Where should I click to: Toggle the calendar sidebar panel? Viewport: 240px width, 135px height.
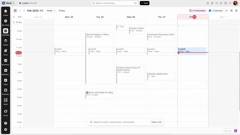(x=15, y=10)
